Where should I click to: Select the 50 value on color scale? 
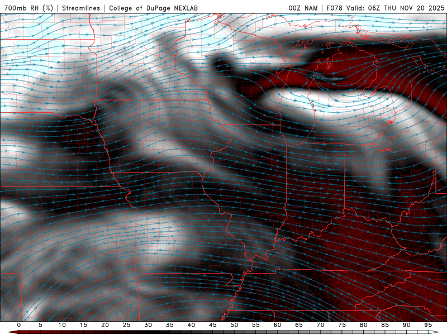pos(234,325)
